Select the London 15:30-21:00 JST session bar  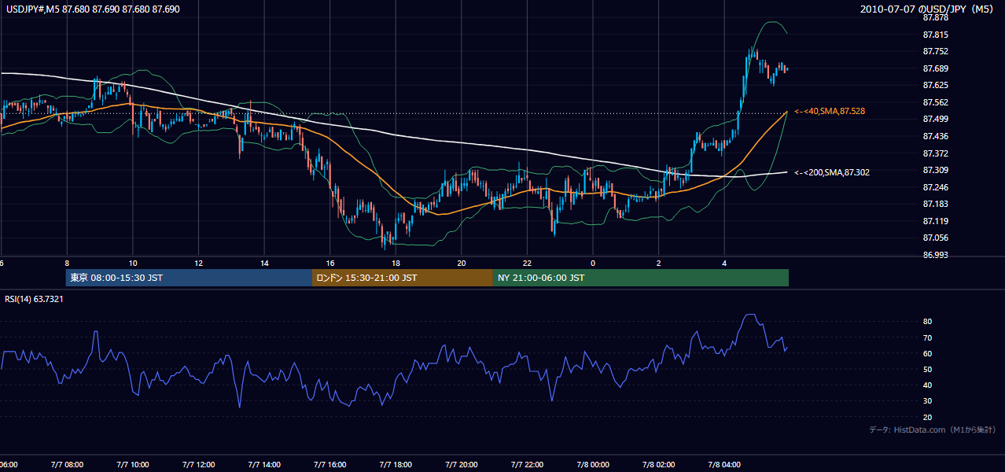click(x=402, y=278)
